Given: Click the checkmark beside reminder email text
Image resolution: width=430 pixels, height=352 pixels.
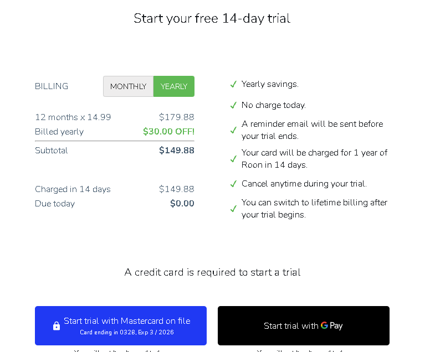Looking at the screenshot, I should click(x=233, y=130).
